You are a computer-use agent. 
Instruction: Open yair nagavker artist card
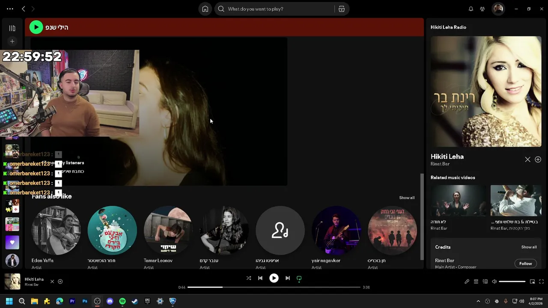(x=336, y=238)
